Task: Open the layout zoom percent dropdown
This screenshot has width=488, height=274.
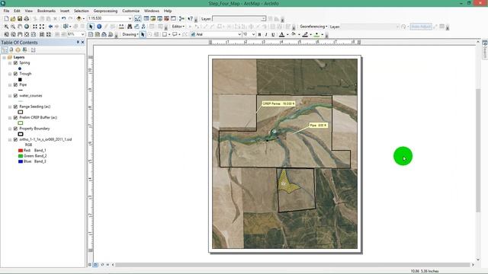Action: click(x=83, y=34)
